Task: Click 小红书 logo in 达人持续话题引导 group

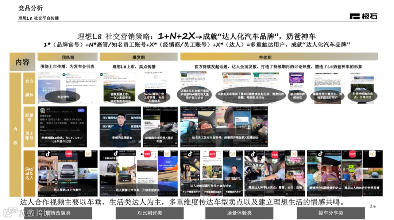Action: 212,154
